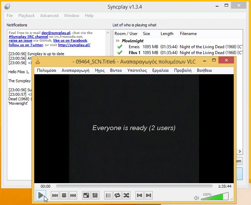Click the next chapter button

pos(149,195)
